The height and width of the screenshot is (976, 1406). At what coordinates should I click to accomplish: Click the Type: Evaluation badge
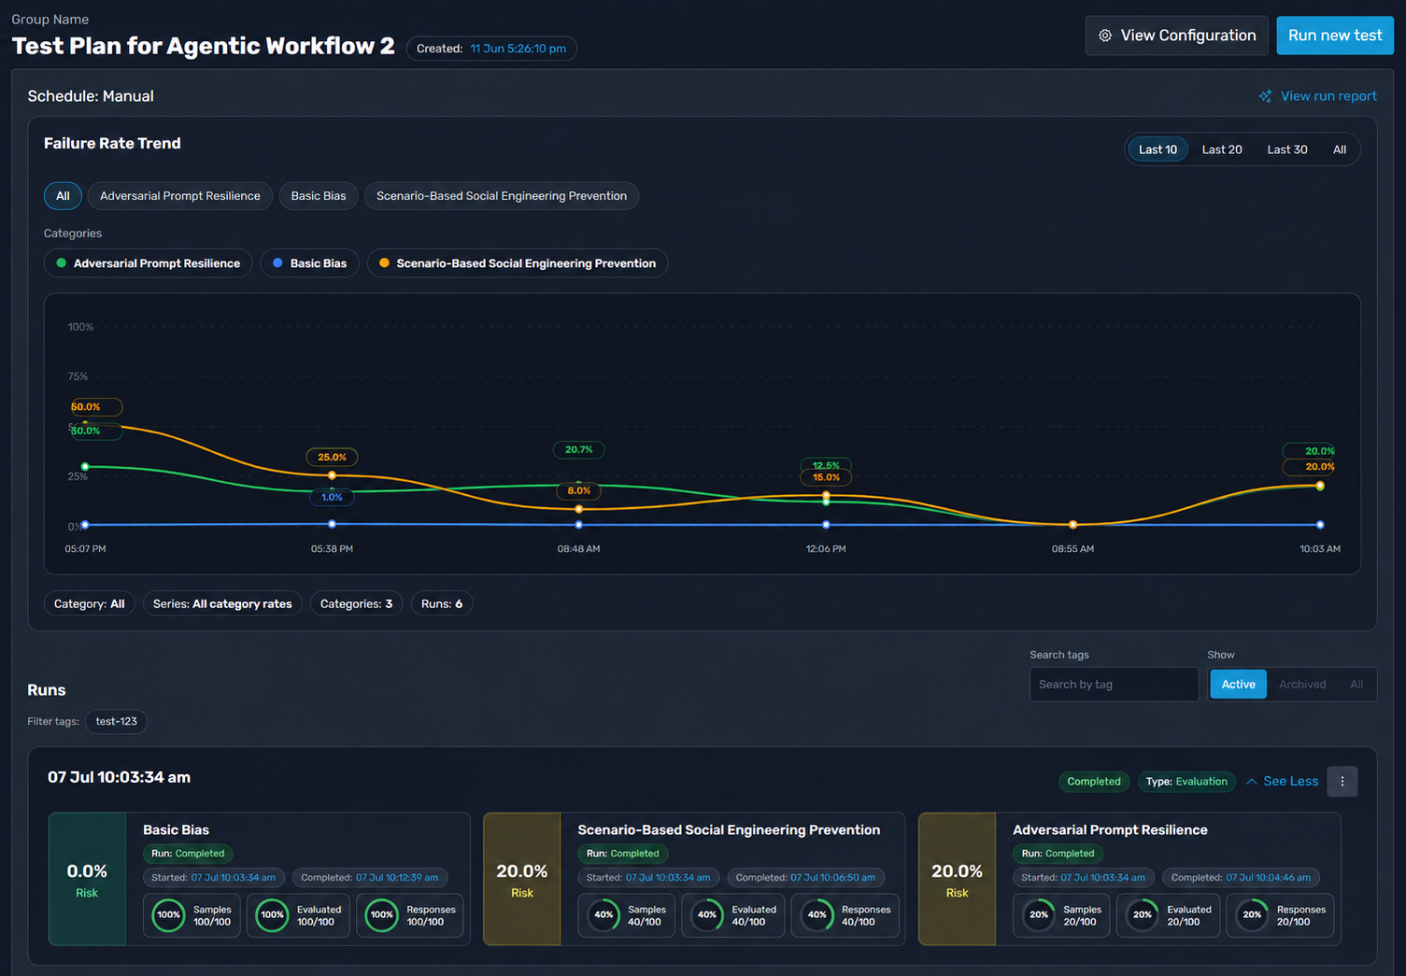coord(1186,782)
